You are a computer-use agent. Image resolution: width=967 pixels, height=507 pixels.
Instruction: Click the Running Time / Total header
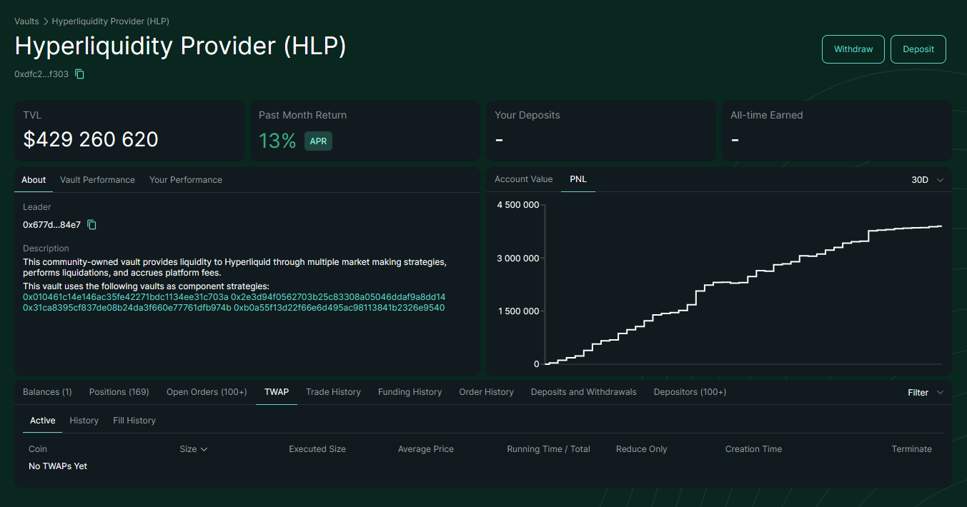[549, 449]
